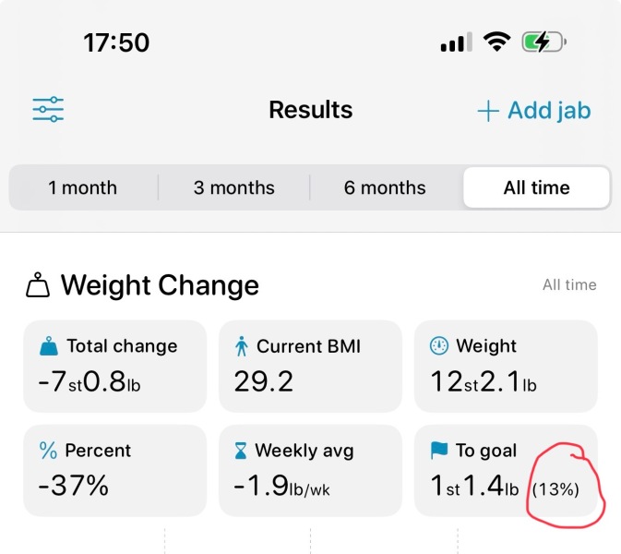Tap the To goal flag icon
Viewport: 621px width, 554px height.
coord(439,451)
